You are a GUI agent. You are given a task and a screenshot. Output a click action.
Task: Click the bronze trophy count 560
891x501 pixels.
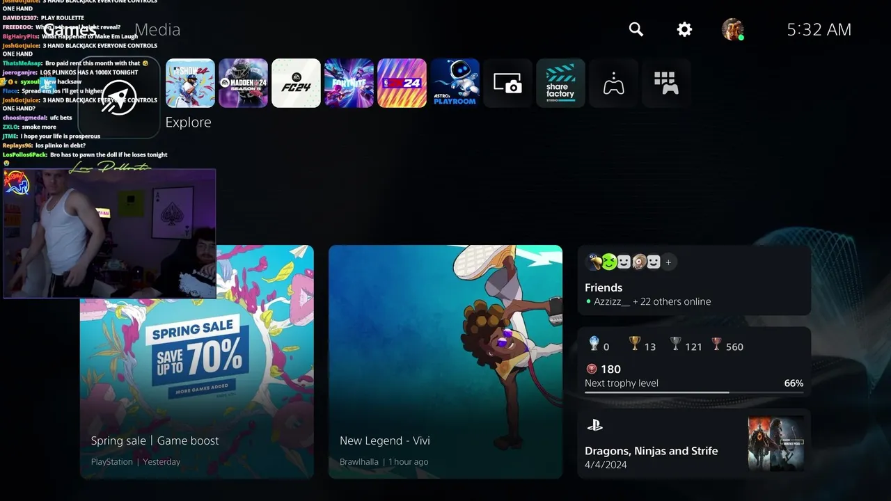click(x=727, y=344)
